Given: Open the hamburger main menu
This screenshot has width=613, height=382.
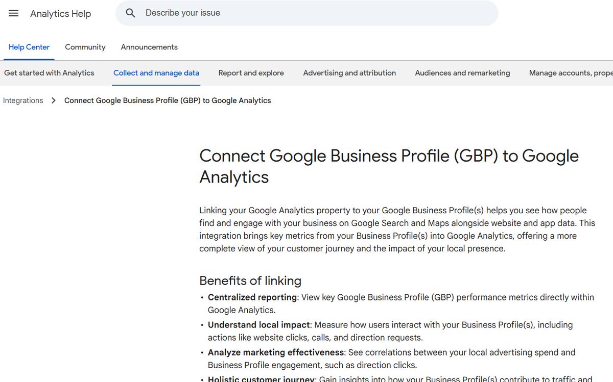Looking at the screenshot, I should point(14,13).
